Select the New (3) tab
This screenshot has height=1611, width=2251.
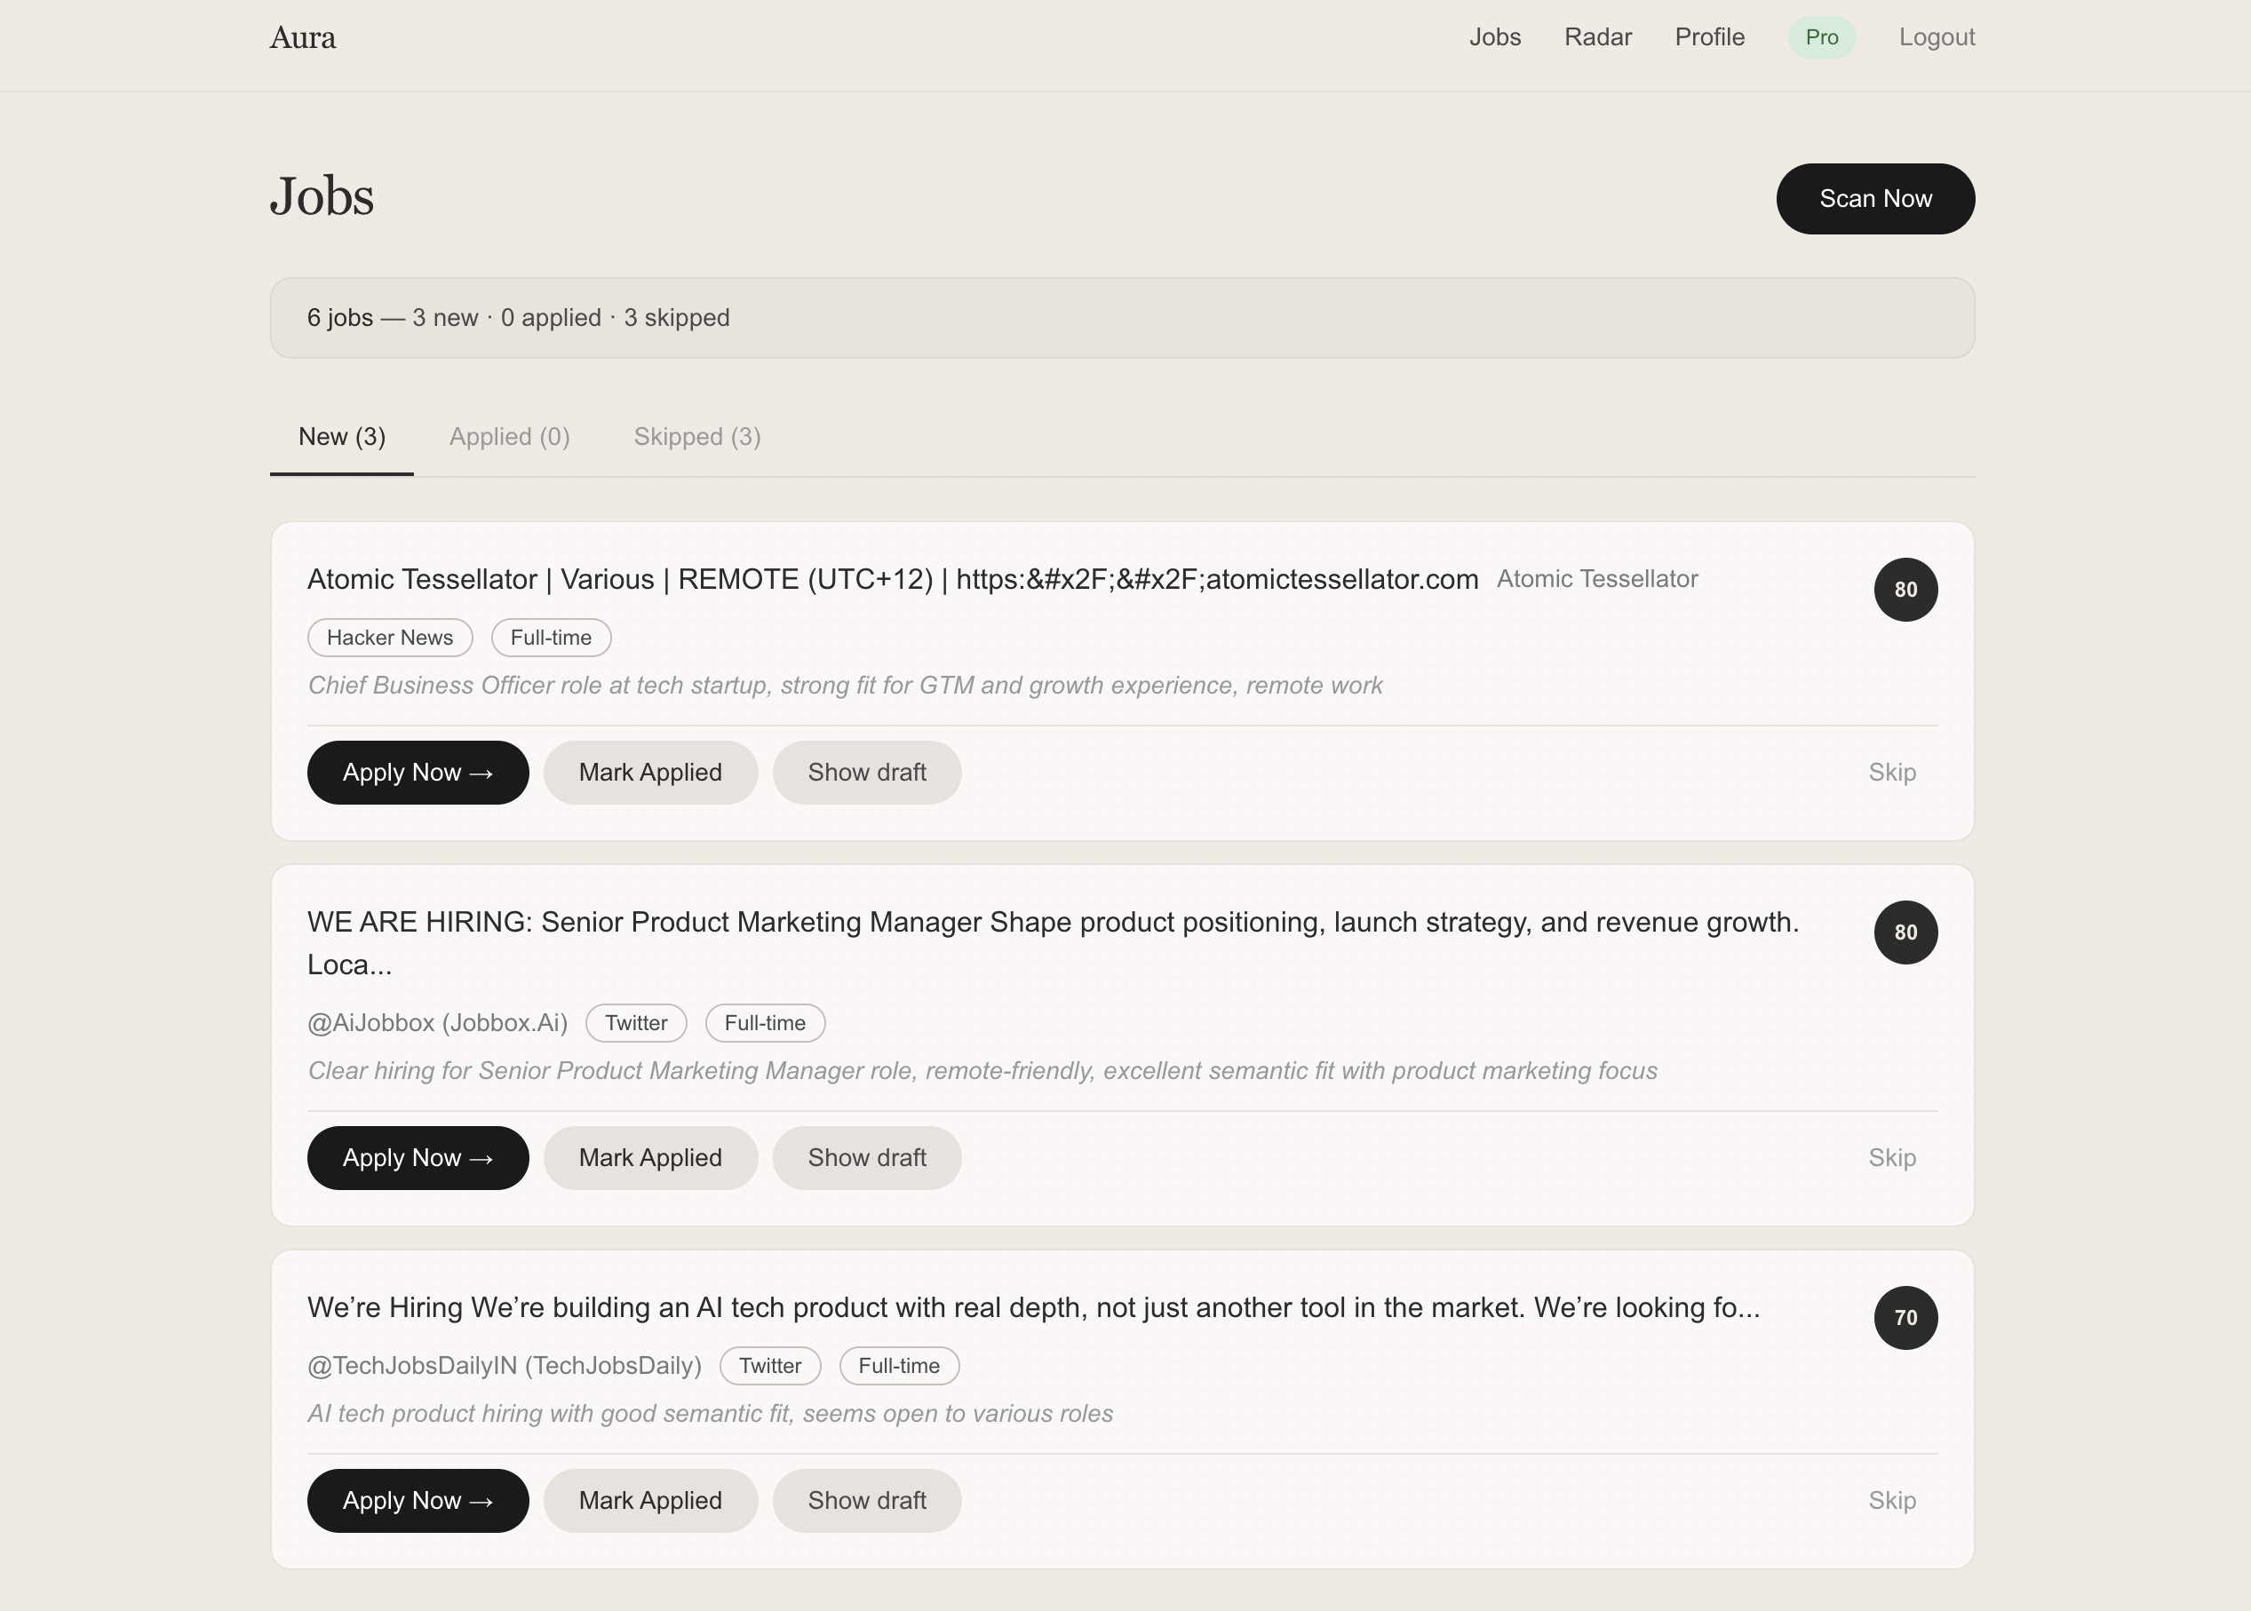point(341,436)
